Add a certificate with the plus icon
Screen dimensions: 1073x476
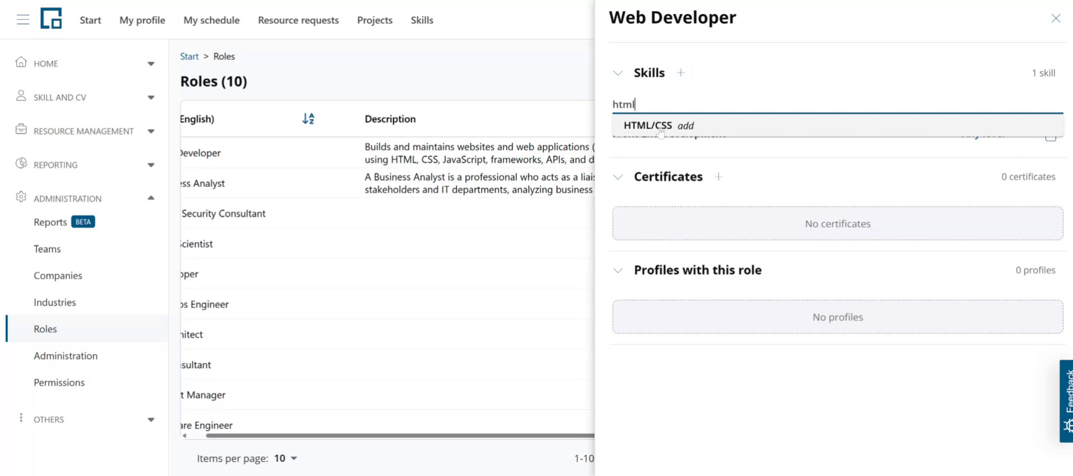[x=718, y=177]
